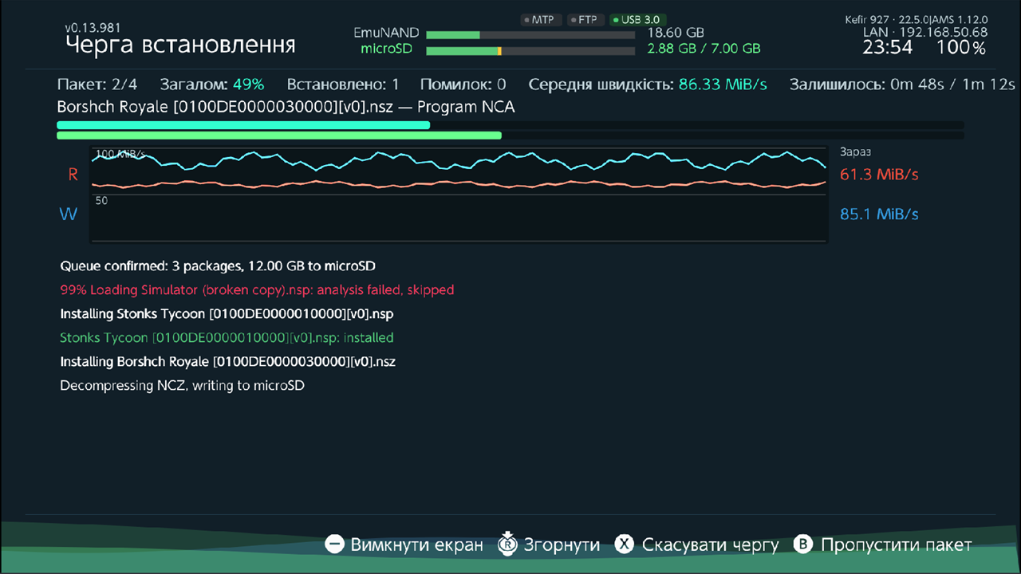Click the right-stick icon for Згорнути
This screenshot has height=574, width=1021.
507,544
